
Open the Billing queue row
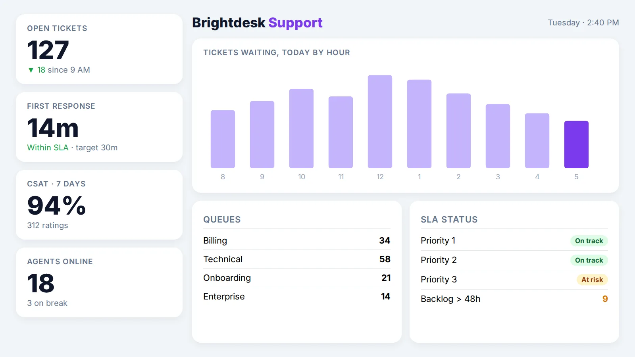click(297, 240)
